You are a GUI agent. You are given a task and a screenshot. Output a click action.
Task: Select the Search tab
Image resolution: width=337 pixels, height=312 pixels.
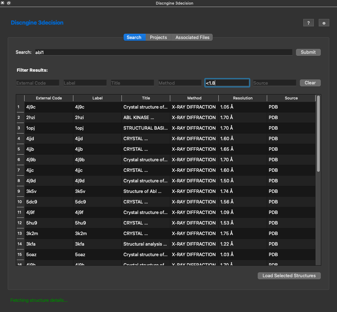(134, 38)
